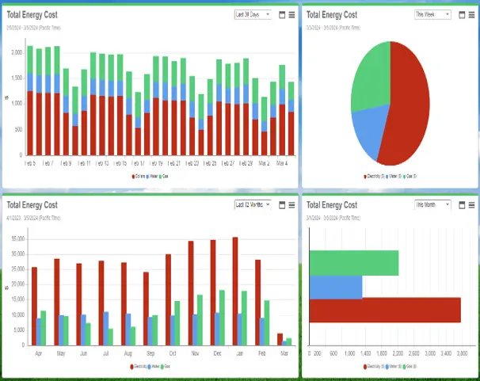Click the window icon on the This Month chart
The height and width of the screenshot is (381, 480).
460,204
